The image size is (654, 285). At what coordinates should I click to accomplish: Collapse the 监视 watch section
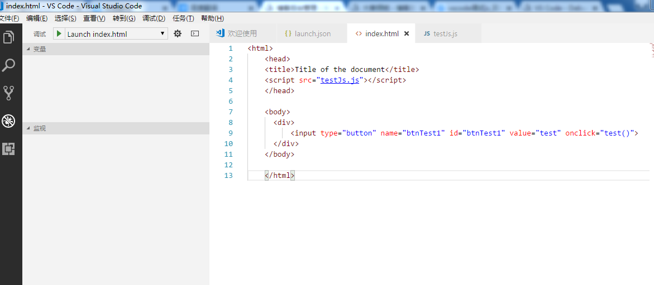coord(116,128)
